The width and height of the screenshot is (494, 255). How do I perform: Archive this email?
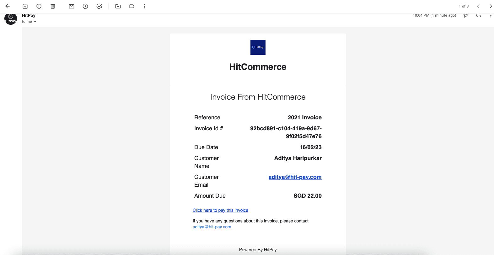click(25, 6)
